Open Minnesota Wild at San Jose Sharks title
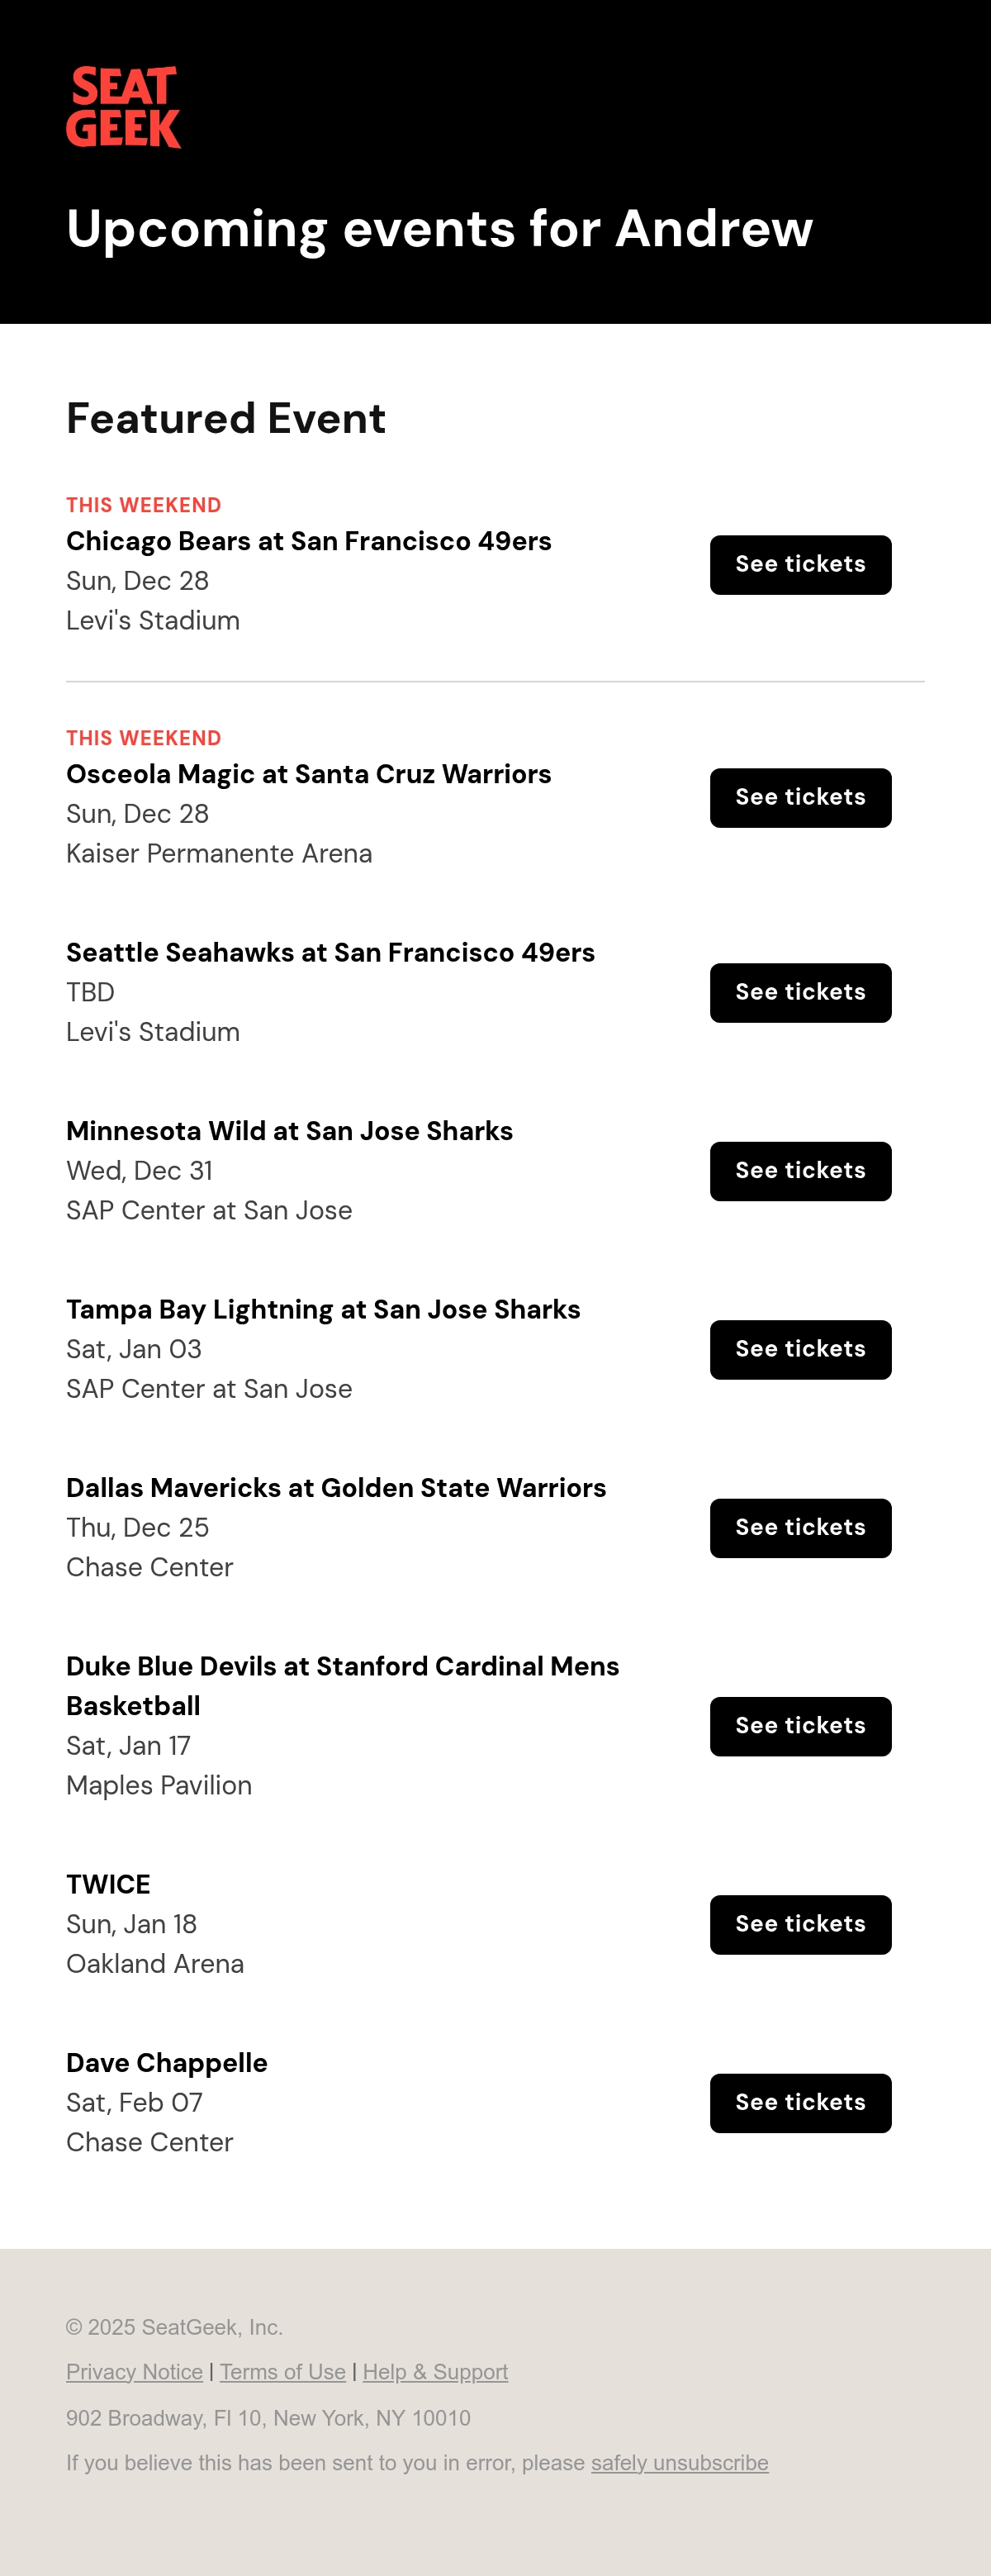The height and width of the screenshot is (2576, 991). (x=290, y=1131)
